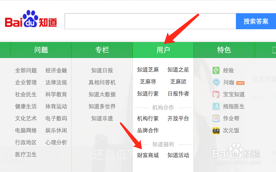276x172 pixels.
Task: Click the 搜索答案 button
Action: pos(256,21)
